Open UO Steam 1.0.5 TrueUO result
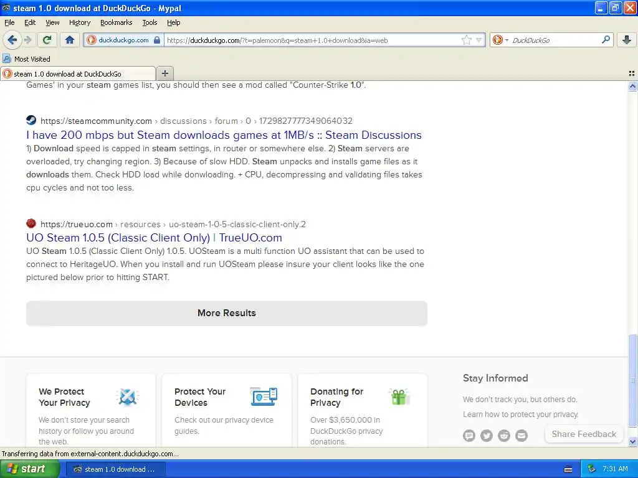The height and width of the screenshot is (478, 638). click(154, 238)
